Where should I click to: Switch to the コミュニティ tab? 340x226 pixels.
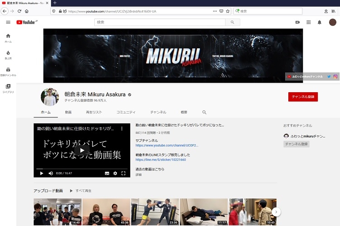pyautogui.click(x=126, y=112)
